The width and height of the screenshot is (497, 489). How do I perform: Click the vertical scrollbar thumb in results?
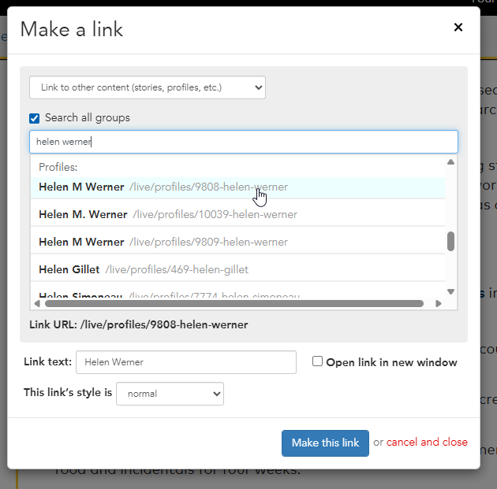(450, 241)
